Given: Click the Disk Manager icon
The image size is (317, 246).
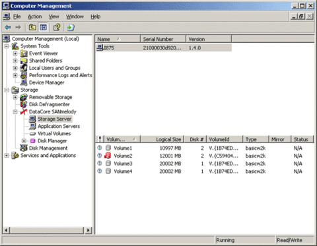Looking at the screenshot, I should pos(32,140).
